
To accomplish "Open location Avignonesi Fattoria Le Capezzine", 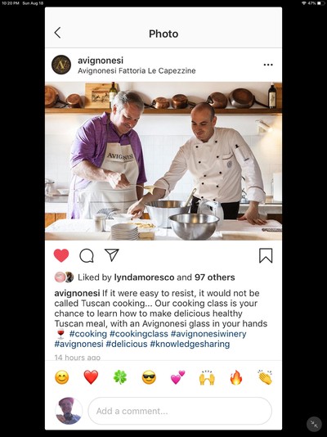I will coord(137,71).
